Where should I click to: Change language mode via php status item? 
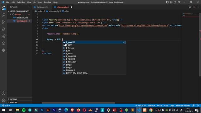pos(172,105)
